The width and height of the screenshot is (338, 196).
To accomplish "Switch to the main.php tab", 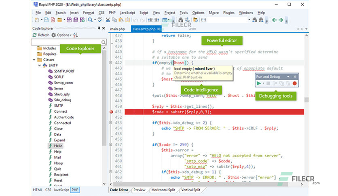I will click(117, 29).
